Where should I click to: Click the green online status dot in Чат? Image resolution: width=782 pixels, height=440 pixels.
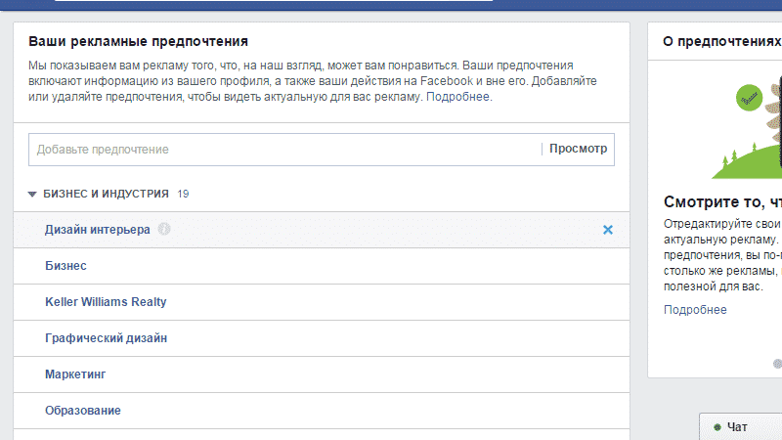click(717, 427)
